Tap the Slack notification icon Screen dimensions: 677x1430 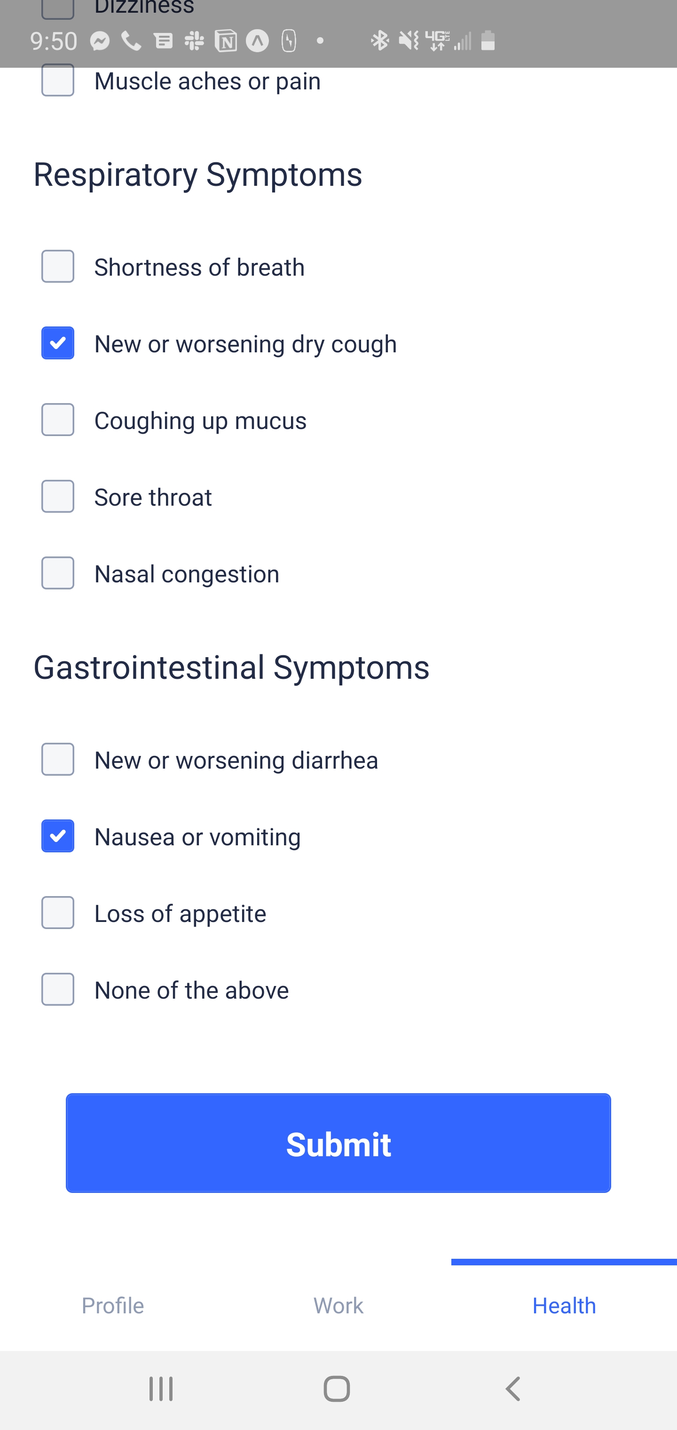coord(194,41)
